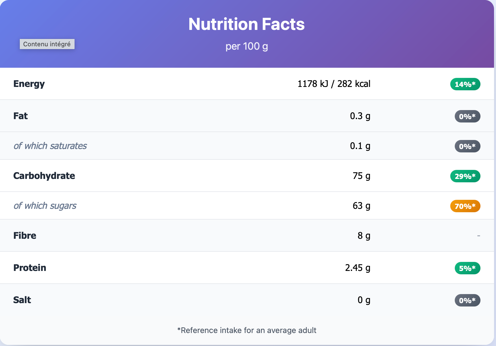
Task: Click the Carbohydrate row label
Action: pyautogui.click(x=44, y=176)
